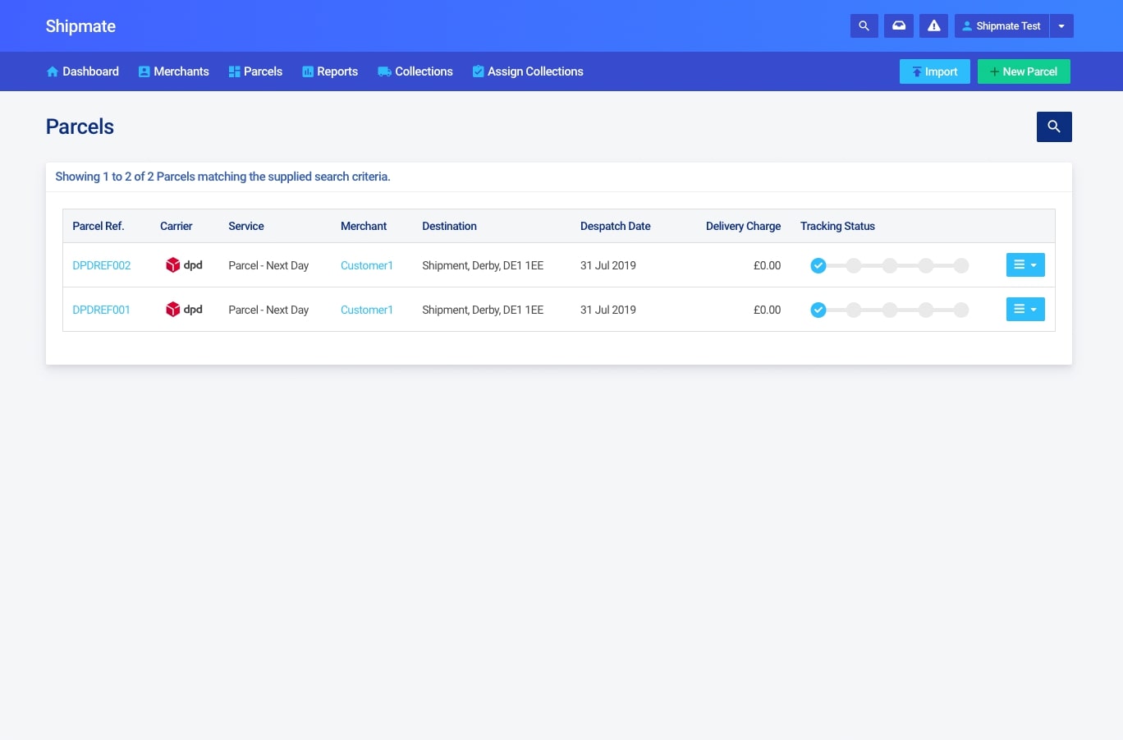
Task: Click the Parcel Ref. column header
Action: [99, 226]
